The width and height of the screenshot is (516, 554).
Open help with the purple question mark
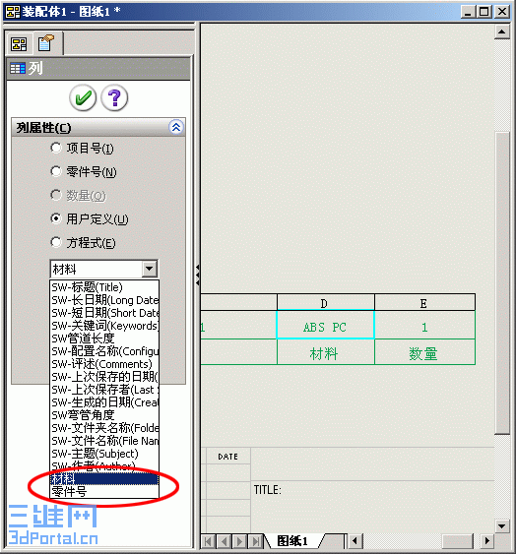click(x=114, y=97)
